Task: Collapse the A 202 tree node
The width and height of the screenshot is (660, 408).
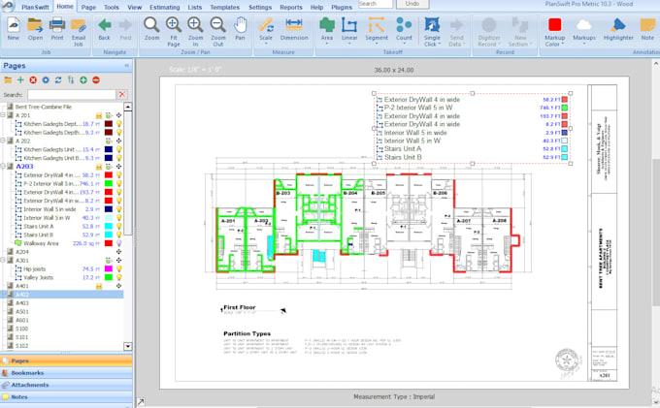Action: [x=3, y=141]
